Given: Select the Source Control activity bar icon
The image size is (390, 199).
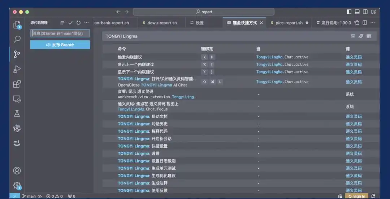Looking at the screenshot, I should click(x=17, y=54).
